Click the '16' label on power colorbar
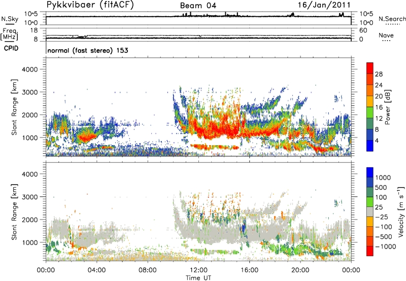Viewport: 406px width, 281px height. pos(379,108)
